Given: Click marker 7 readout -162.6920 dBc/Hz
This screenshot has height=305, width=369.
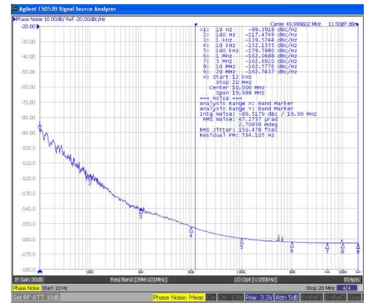Looking at the screenshot, I should click(x=271, y=61).
